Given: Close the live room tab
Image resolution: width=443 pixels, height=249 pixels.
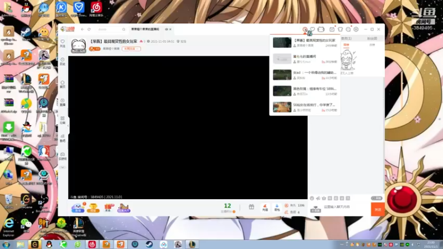Looking at the screenshot, I should pos(171,29).
